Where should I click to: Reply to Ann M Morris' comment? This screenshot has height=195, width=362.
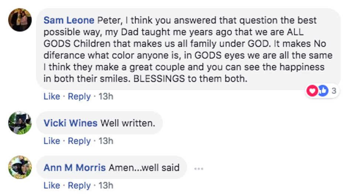click(79, 185)
